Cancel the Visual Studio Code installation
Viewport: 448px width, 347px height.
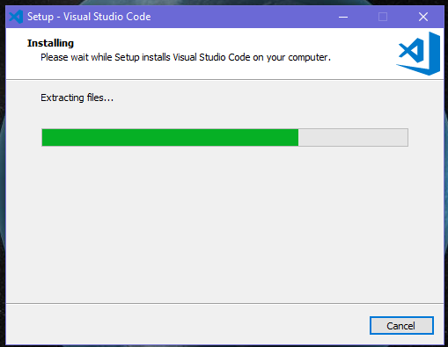pos(401,325)
